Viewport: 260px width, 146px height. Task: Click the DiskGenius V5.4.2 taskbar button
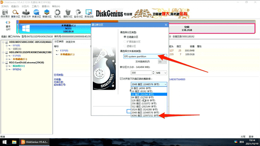(x=34, y=142)
